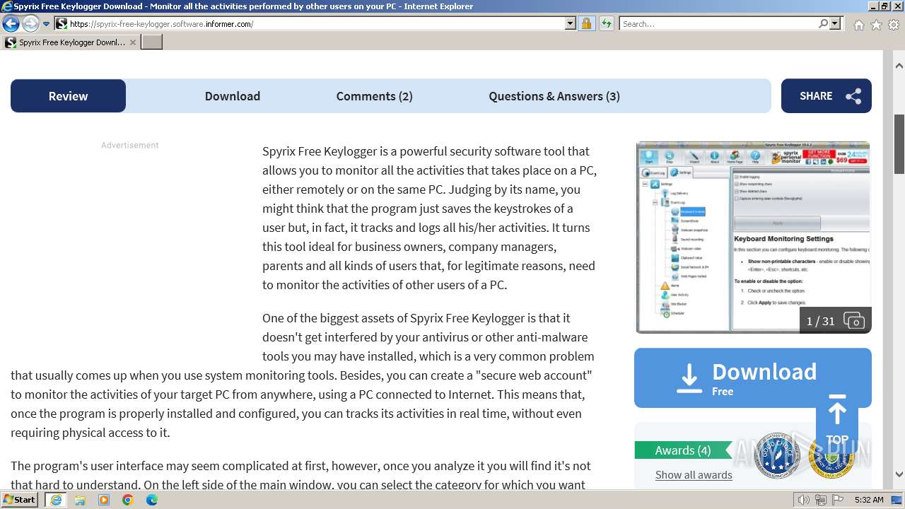Open the Spyrix screenshot gallery thumbnail
This screenshot has width=905, height=509.
754,237
